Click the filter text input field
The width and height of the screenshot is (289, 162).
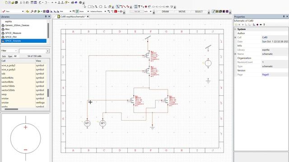click(x=33, y=51)
